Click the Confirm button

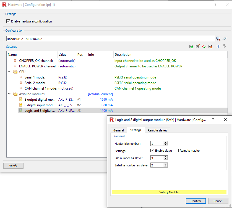tap(196, 201)
